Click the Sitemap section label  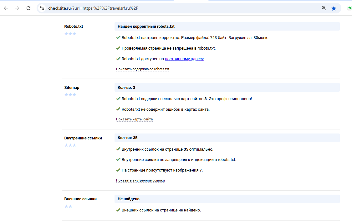tap(72, 88)
